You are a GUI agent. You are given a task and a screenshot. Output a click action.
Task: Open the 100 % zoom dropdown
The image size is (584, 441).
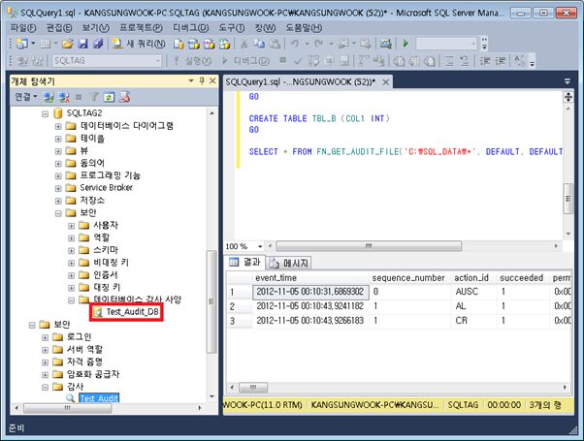click(260, 246)
